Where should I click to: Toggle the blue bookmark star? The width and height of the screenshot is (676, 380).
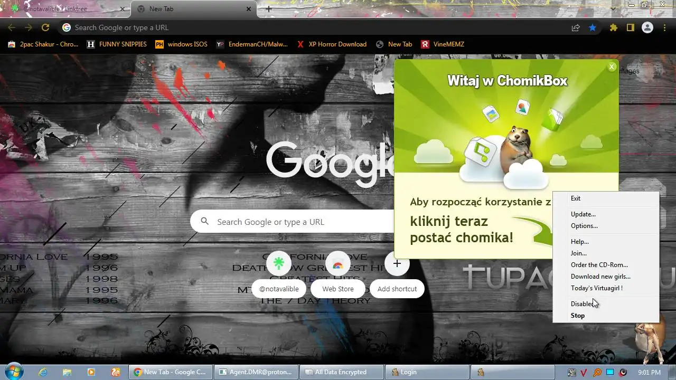[593, 27]
